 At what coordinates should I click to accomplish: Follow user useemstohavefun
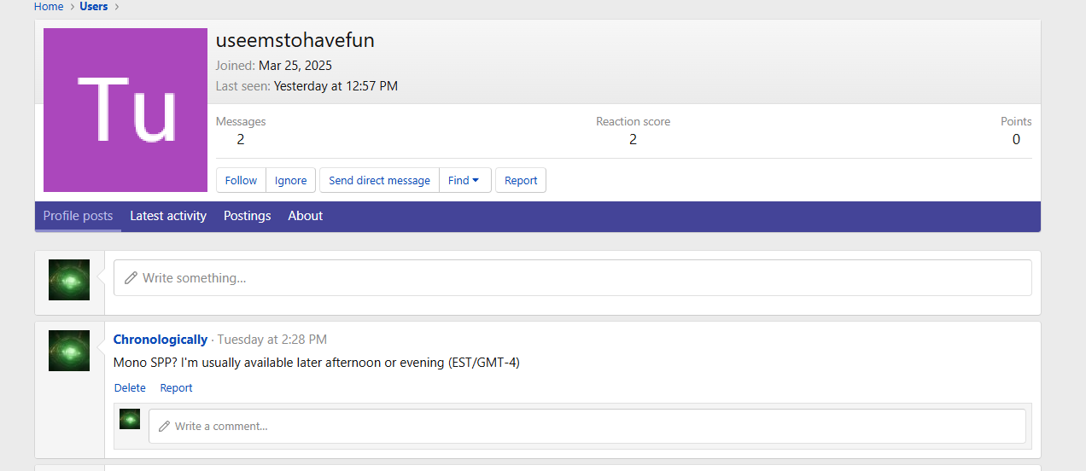tap(241, 180)
